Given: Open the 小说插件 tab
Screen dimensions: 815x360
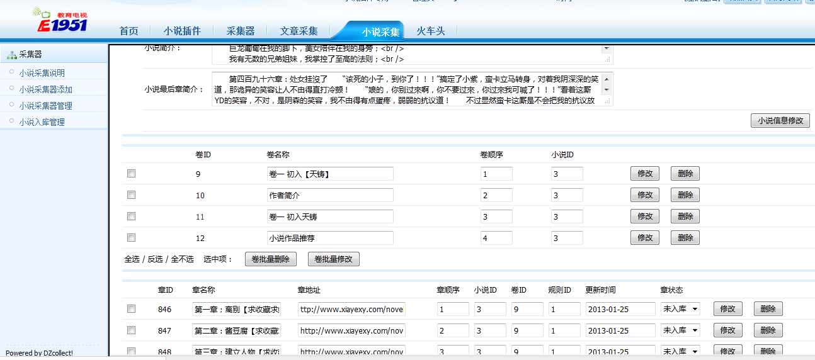Looking at the screenshot, I should coord(182,31).
